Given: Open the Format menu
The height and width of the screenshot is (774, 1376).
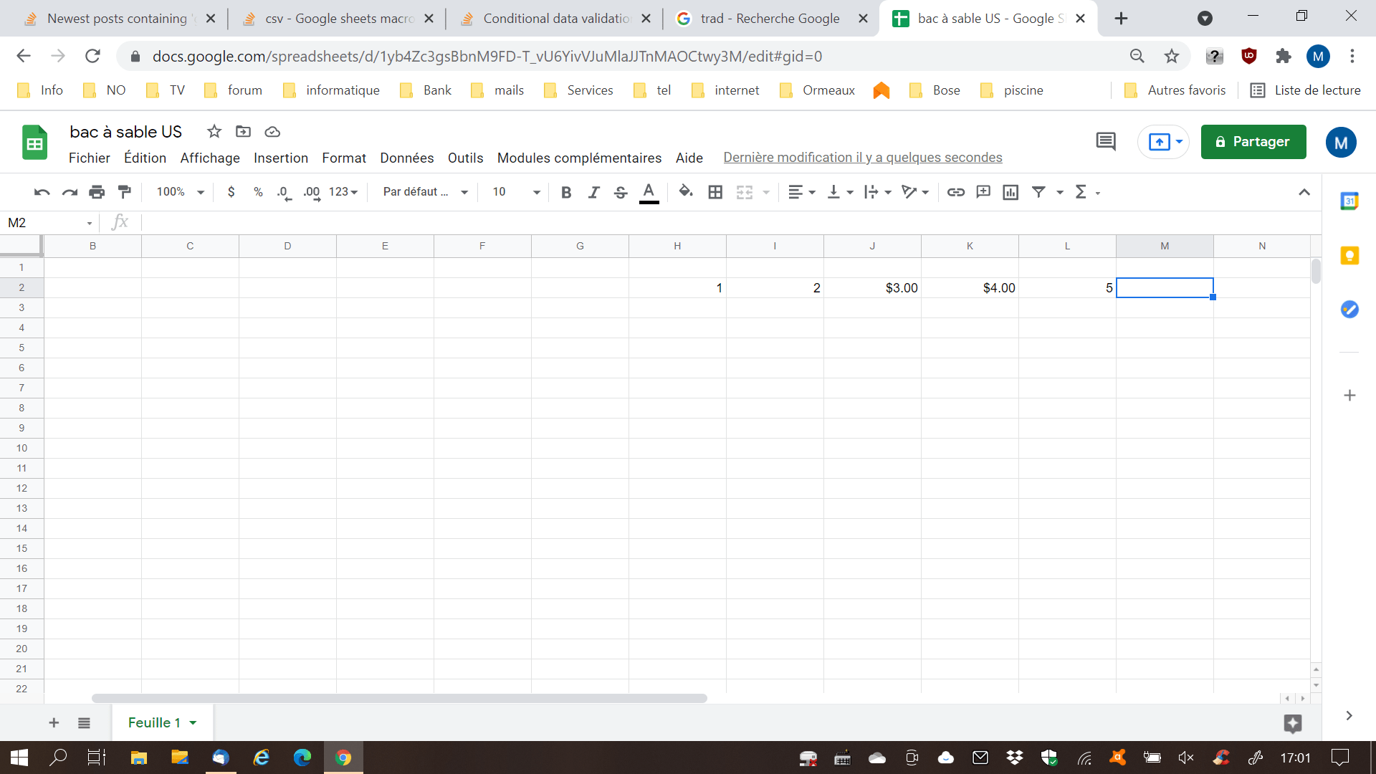Looking at the screenshot, I should [x=343, y=158].
